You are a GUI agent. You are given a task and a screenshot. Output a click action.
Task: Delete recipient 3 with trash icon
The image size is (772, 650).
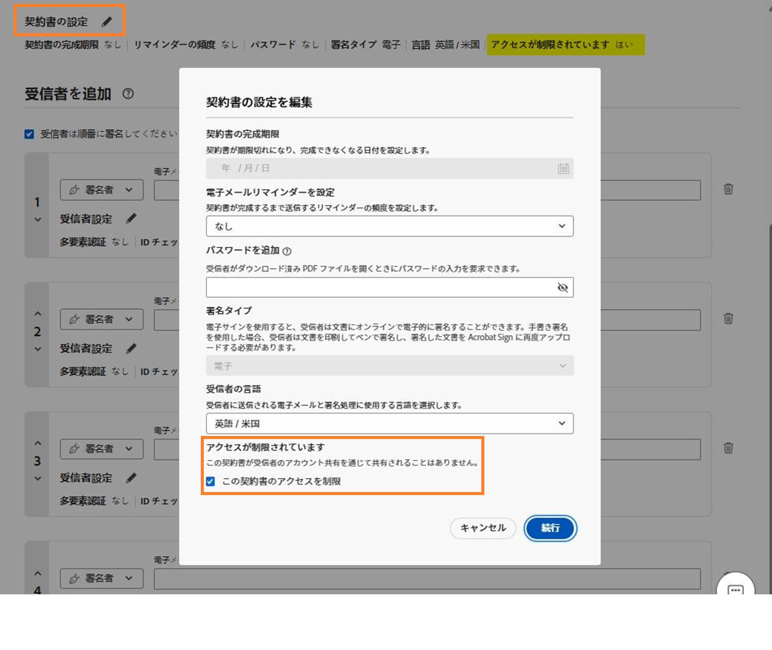pos(728,448)
